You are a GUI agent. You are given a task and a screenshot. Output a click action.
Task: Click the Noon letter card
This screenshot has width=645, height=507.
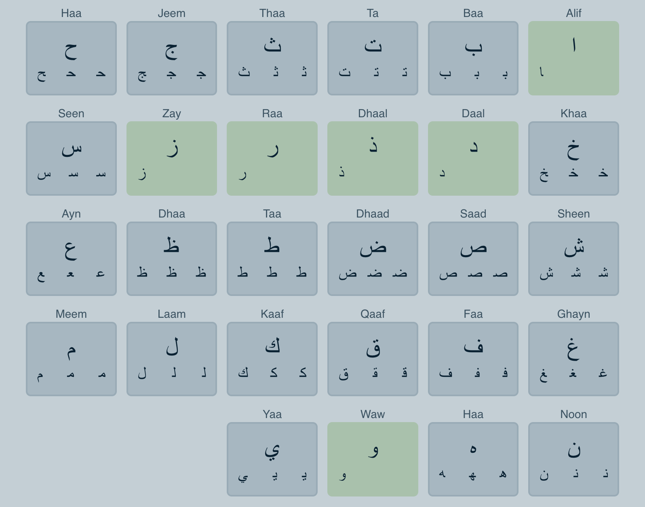[573, 459]
